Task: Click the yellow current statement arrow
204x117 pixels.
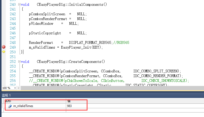Action: pyautogui.click(x=4, y=52)
